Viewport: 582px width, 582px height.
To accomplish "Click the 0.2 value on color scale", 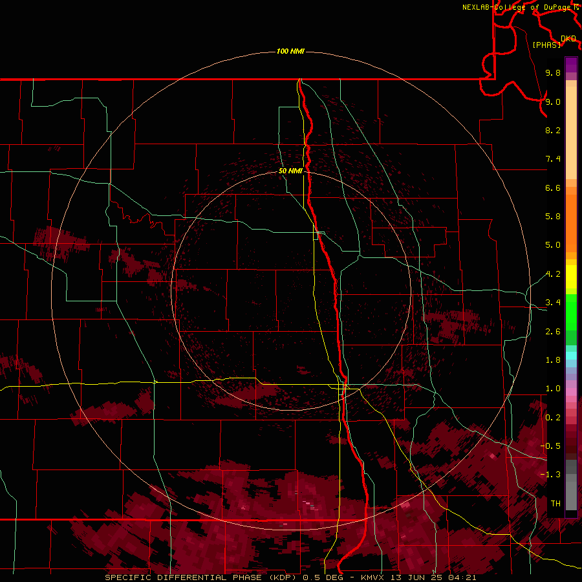I will [553, 418].
